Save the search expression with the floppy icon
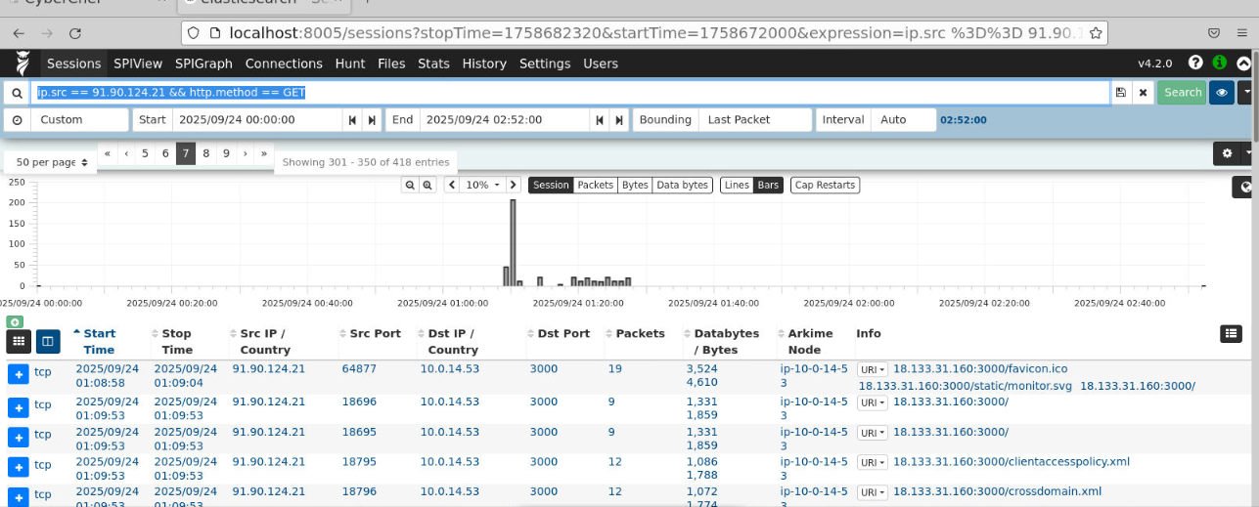The image size is (1259, 507). [1121, 93]
